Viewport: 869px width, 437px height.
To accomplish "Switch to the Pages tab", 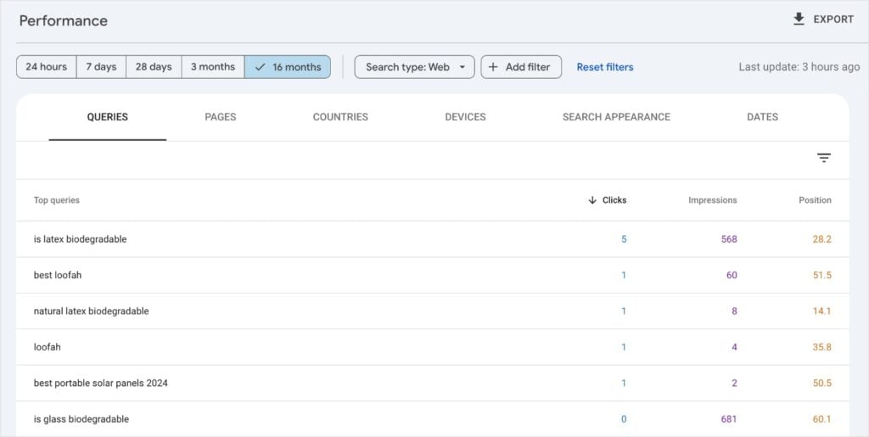I will (x=220, y=117).
